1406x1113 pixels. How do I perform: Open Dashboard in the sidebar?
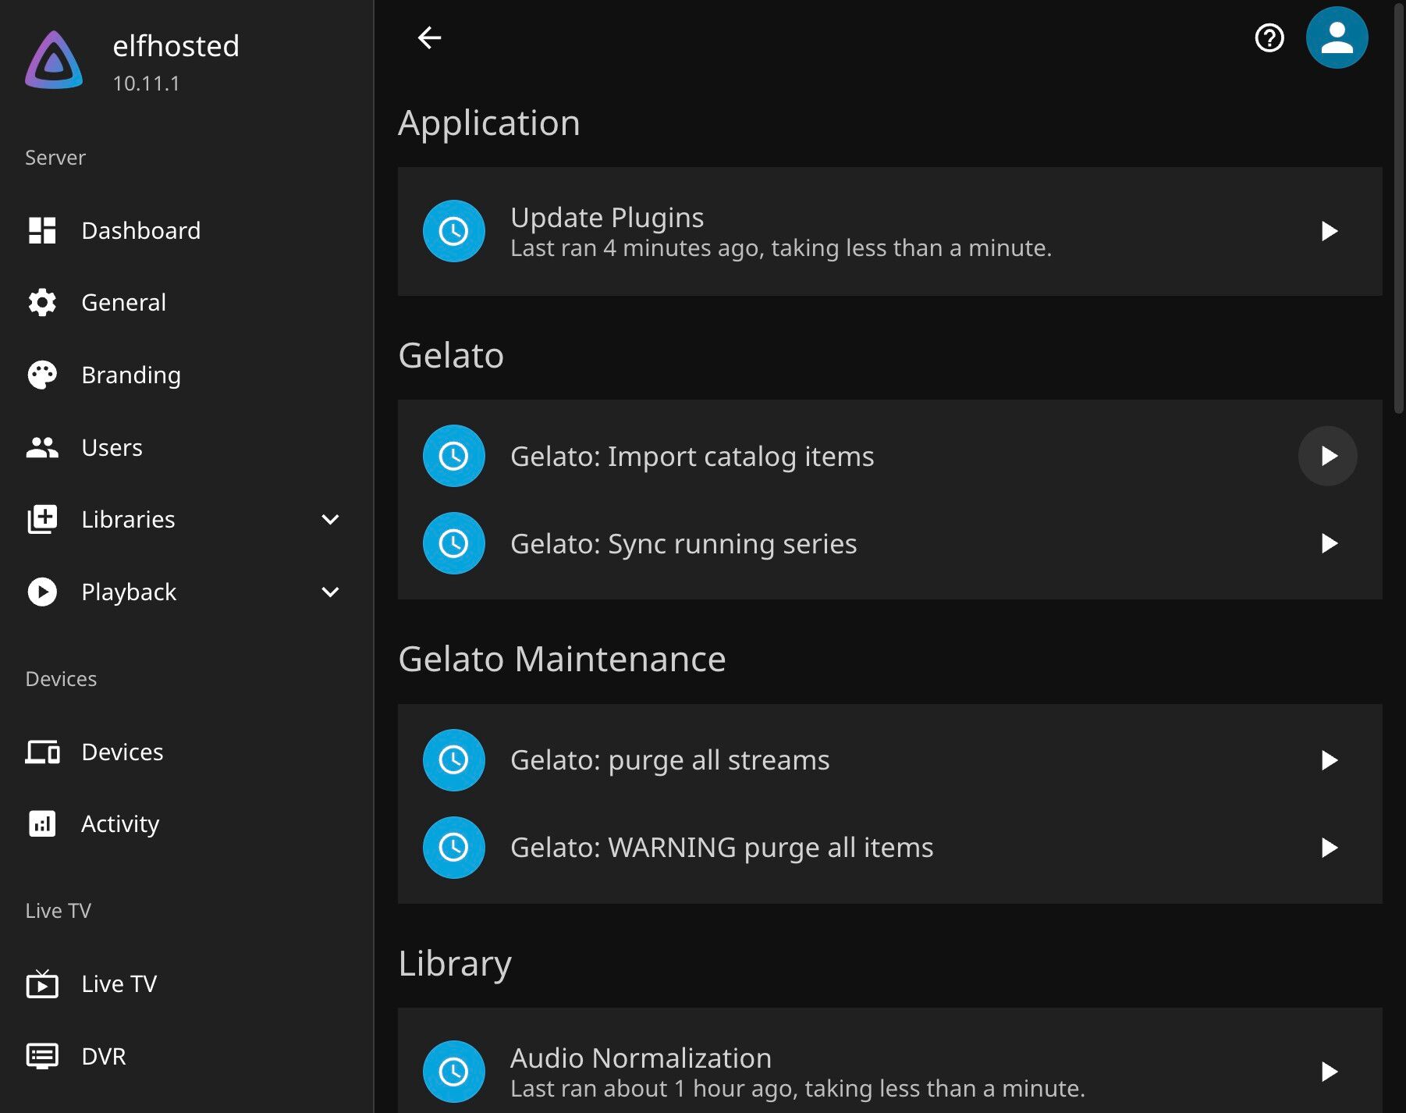140,231
